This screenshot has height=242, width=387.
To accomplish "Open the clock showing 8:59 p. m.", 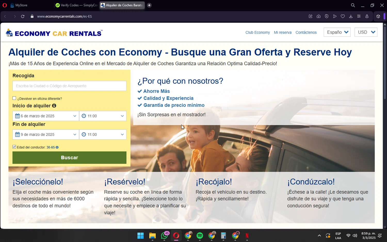I will 368,236.
